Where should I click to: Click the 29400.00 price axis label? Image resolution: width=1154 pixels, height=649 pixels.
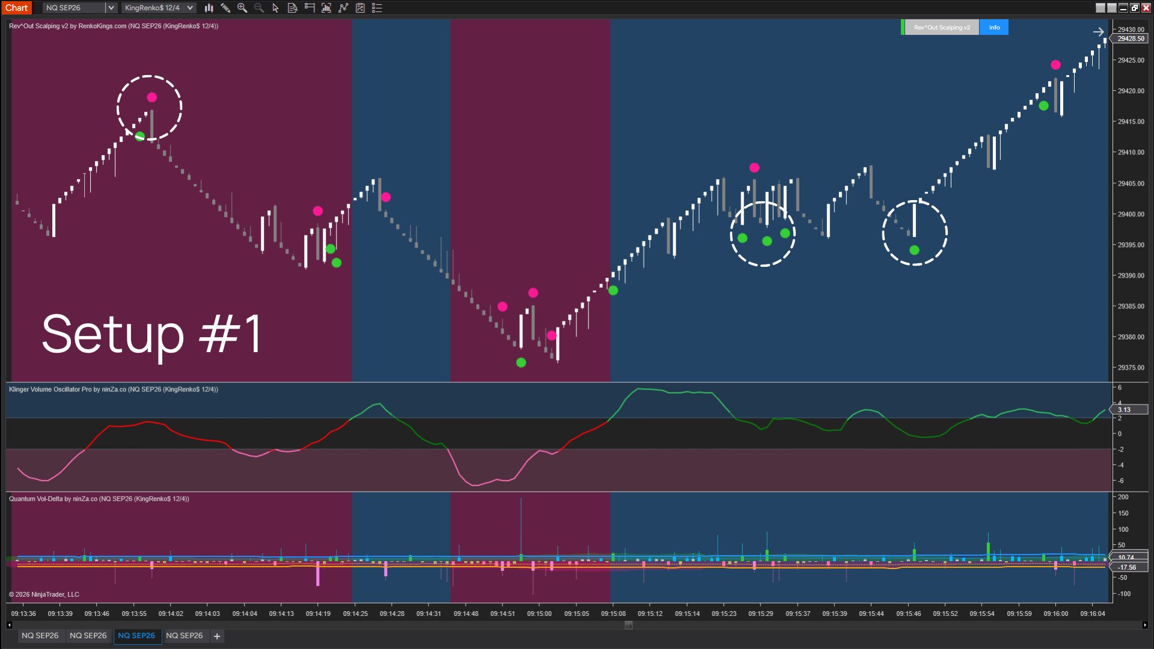[1131, 215]
